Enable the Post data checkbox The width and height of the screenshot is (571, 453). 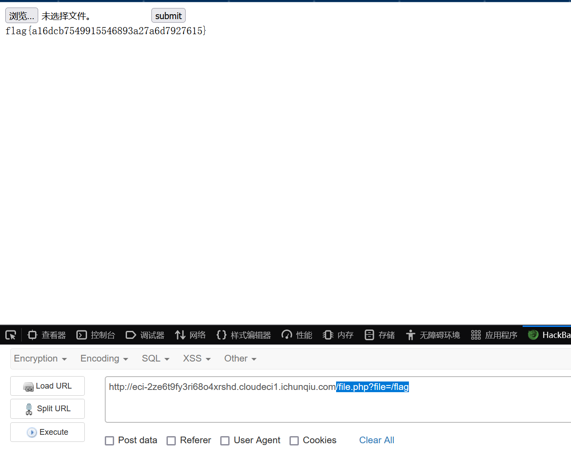tap(109, 441)
